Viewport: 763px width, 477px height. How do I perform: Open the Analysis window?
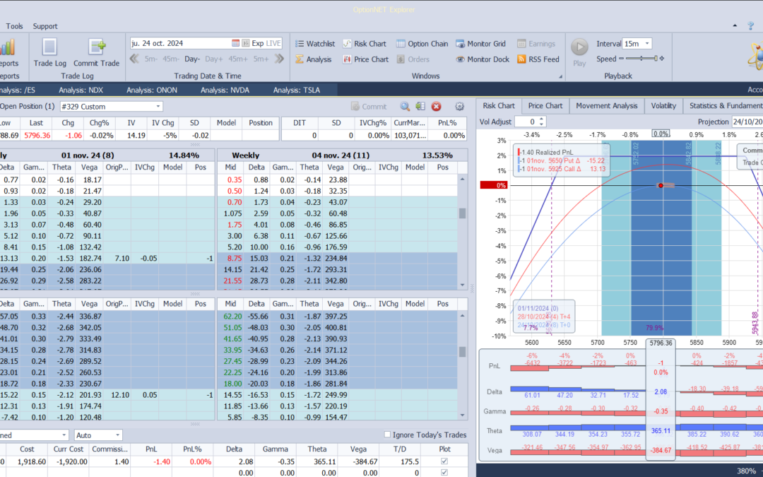point(314,59)
